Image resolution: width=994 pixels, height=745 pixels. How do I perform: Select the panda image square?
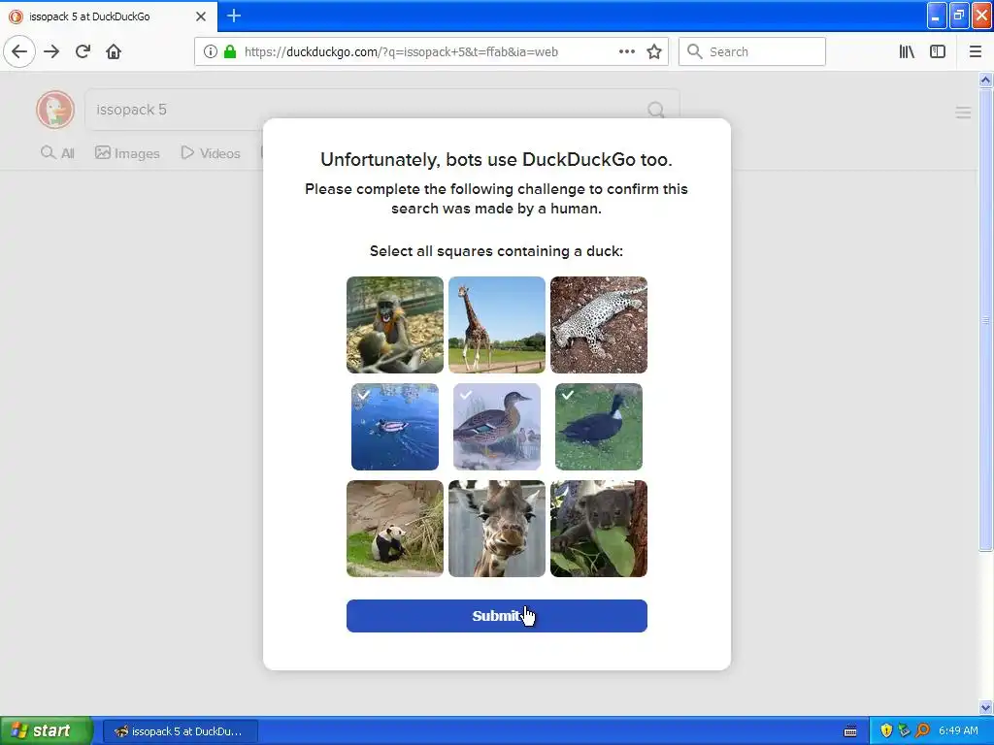click(394, 529)
